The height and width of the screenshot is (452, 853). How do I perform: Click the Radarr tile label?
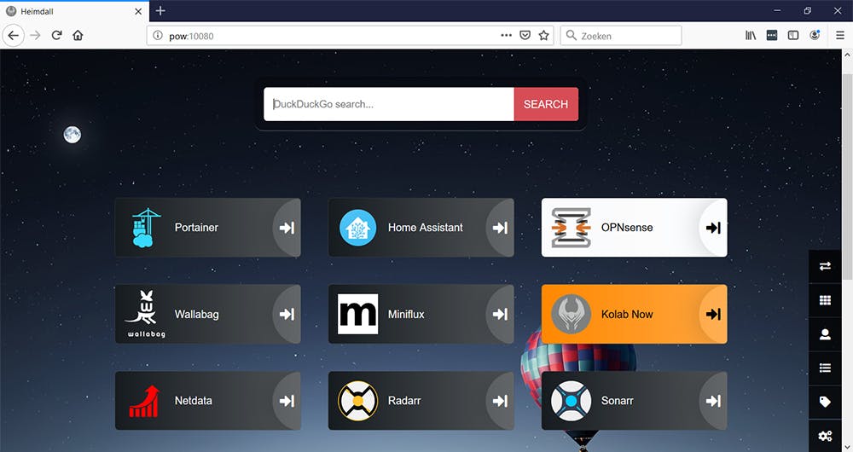(404, 401)
